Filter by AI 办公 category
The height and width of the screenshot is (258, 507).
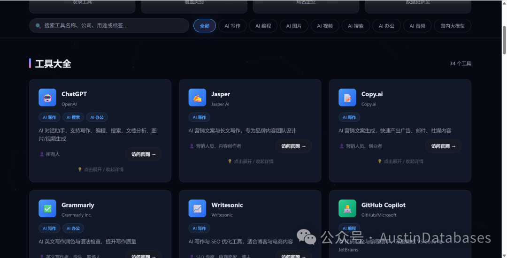tap(387, 26)
